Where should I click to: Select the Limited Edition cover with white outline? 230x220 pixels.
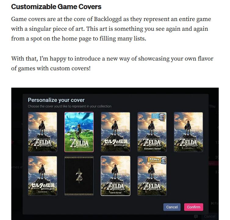point(115,176)
